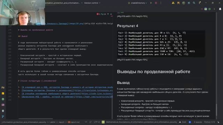The width and height of the screenshot is (223, 125).
Task: Click the Lab04 breadcrumb
Action: [53, 122]
